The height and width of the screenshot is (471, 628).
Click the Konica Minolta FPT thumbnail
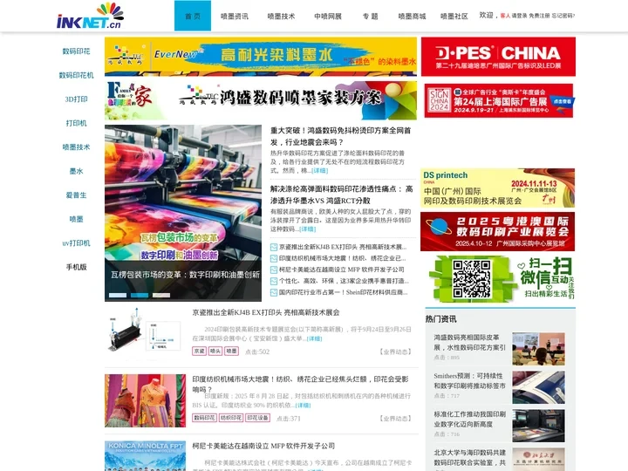click(x=146, y=456)
